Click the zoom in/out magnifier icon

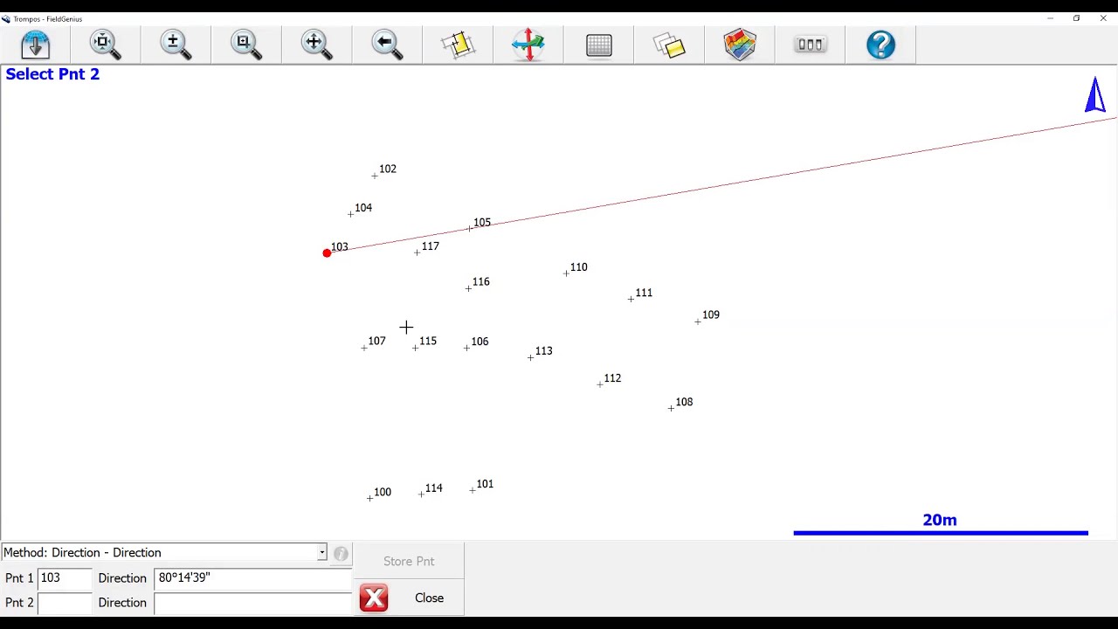pyautogui.click(x=176, y=45)
